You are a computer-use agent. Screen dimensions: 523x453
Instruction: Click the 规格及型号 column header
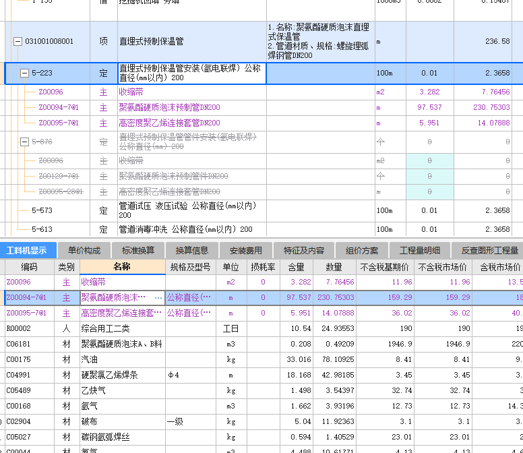191,267
